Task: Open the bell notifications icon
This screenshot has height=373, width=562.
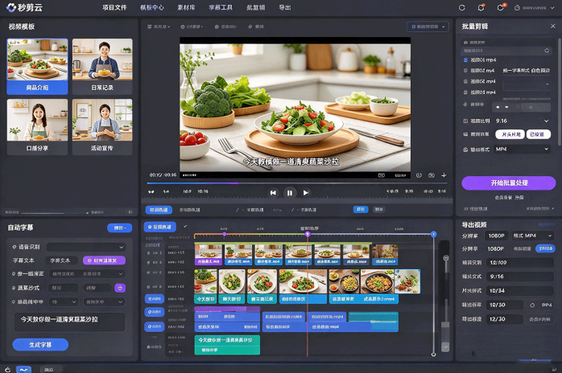Action: click(x=481, y=7)
